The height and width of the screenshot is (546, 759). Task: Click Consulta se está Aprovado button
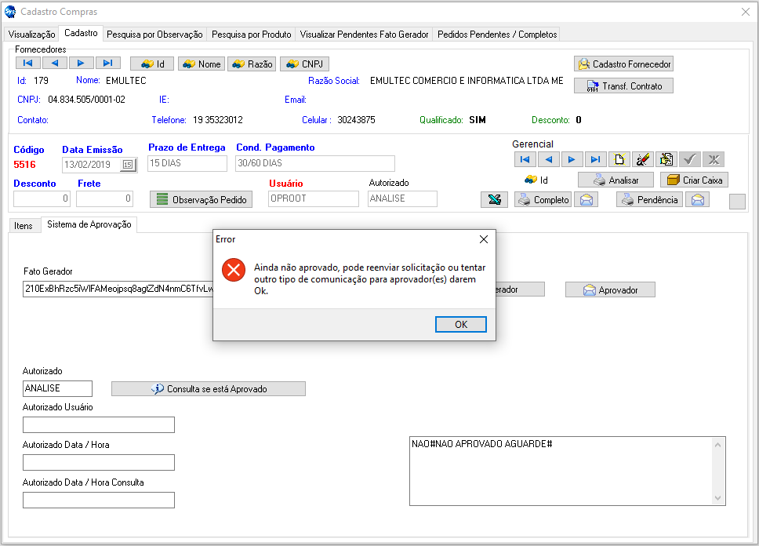point(209,389)
